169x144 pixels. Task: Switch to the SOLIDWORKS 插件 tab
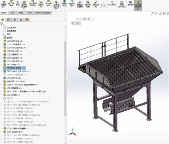[43, 13]
